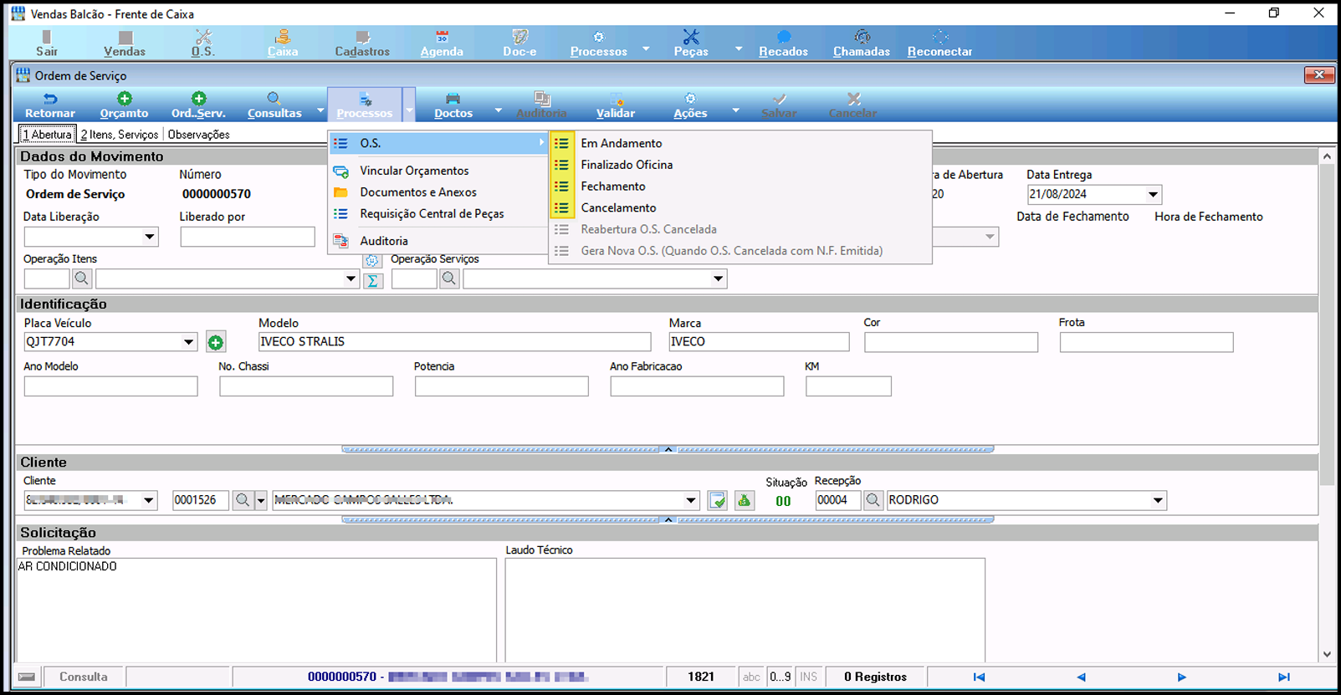Expand the Recepção RODRIGO dropdown

1158,501
